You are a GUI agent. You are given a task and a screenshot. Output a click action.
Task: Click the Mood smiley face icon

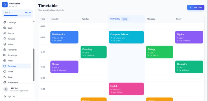(x=5, y=71)
